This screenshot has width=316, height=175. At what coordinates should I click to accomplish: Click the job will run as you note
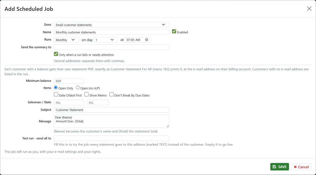point(53,152)
